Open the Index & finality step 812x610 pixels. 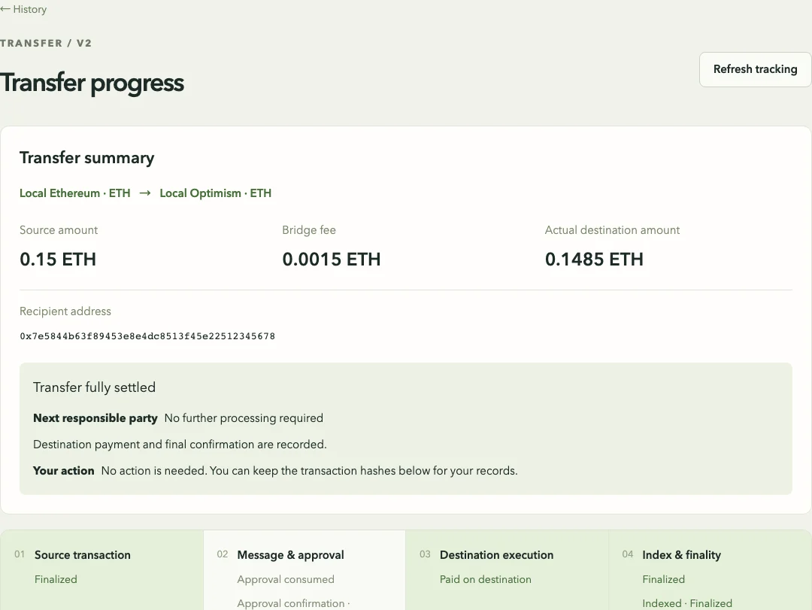[x=710, y=570]
